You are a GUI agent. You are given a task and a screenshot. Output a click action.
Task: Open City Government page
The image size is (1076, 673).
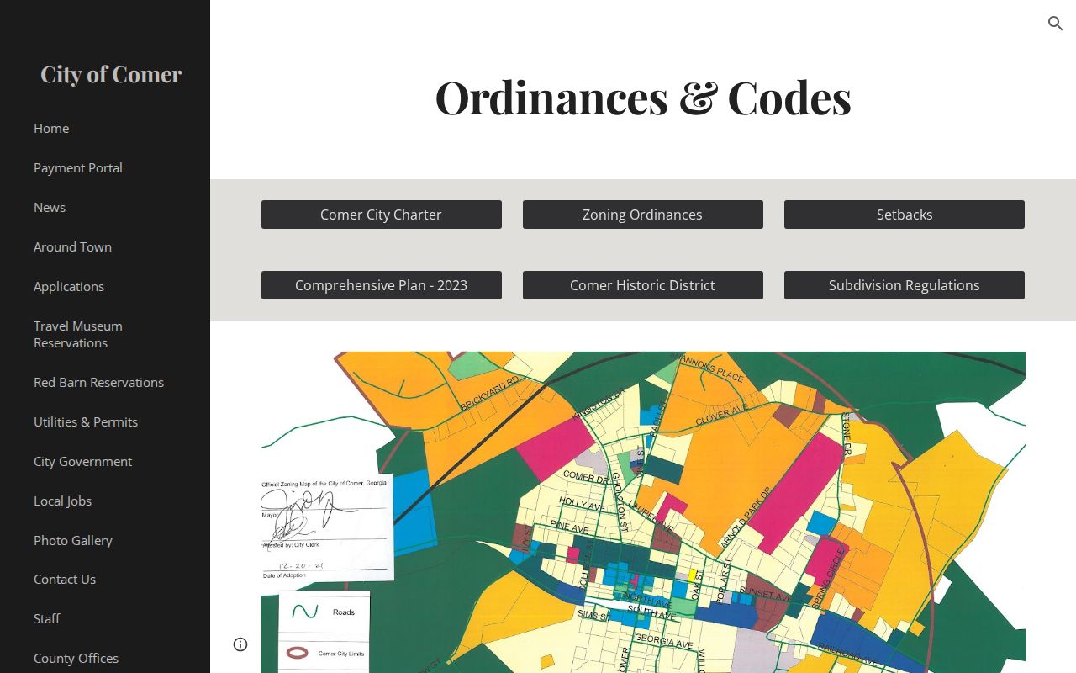(82, 461)
